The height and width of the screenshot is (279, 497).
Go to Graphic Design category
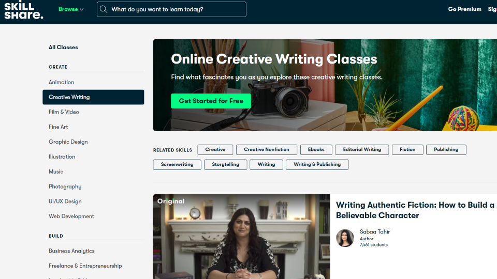tap(68, 142)
